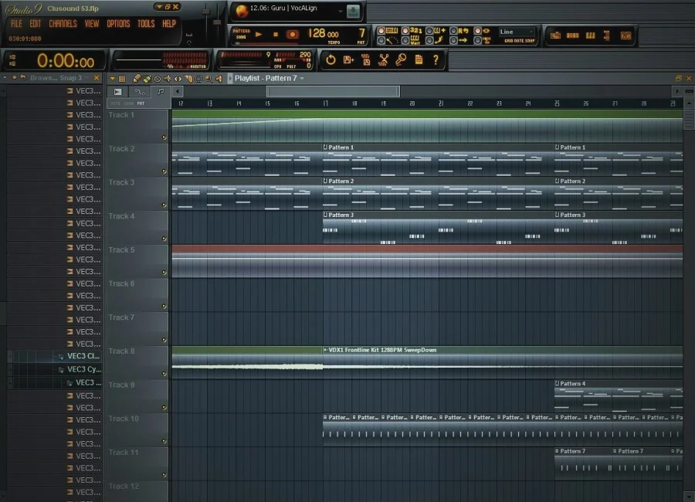Select the Paint brush tool in playlist

click(146, 79)
